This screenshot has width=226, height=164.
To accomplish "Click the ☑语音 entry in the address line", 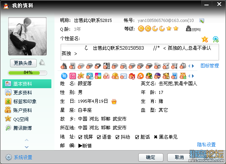I will click(104, 137).
